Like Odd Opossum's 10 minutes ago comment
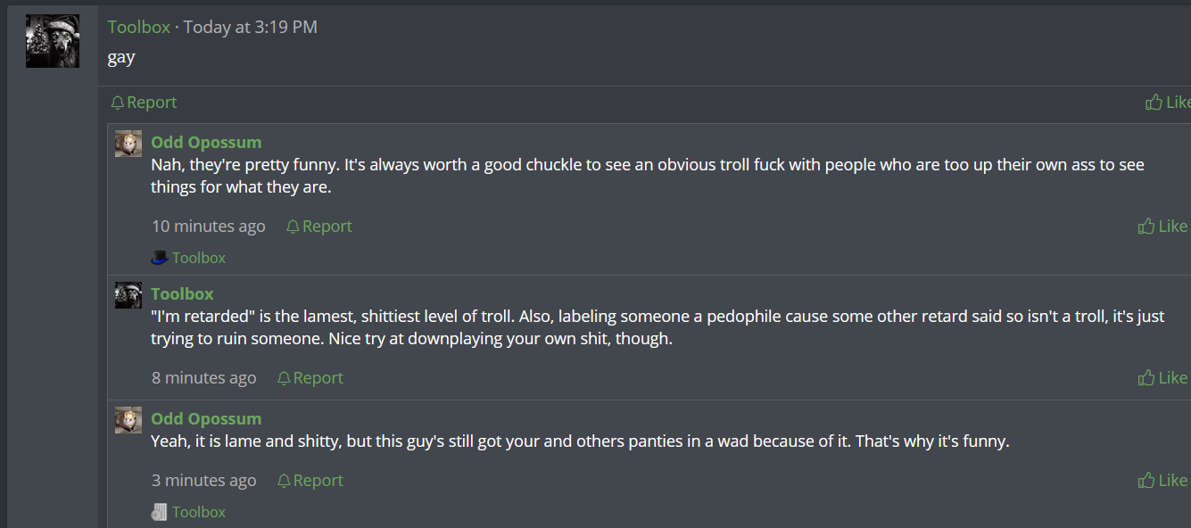The image size is (1191, 528). [x=1162, y=227]
